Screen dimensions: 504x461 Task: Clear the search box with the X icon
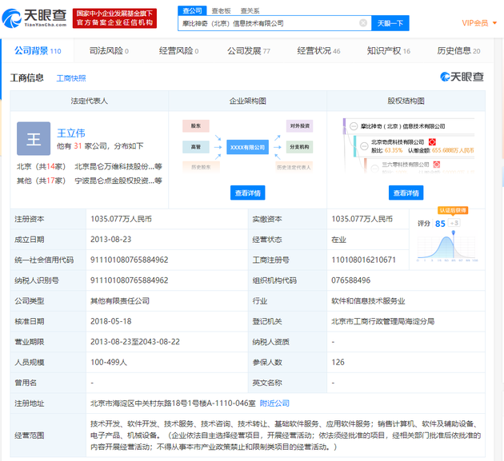coord(363,23)
